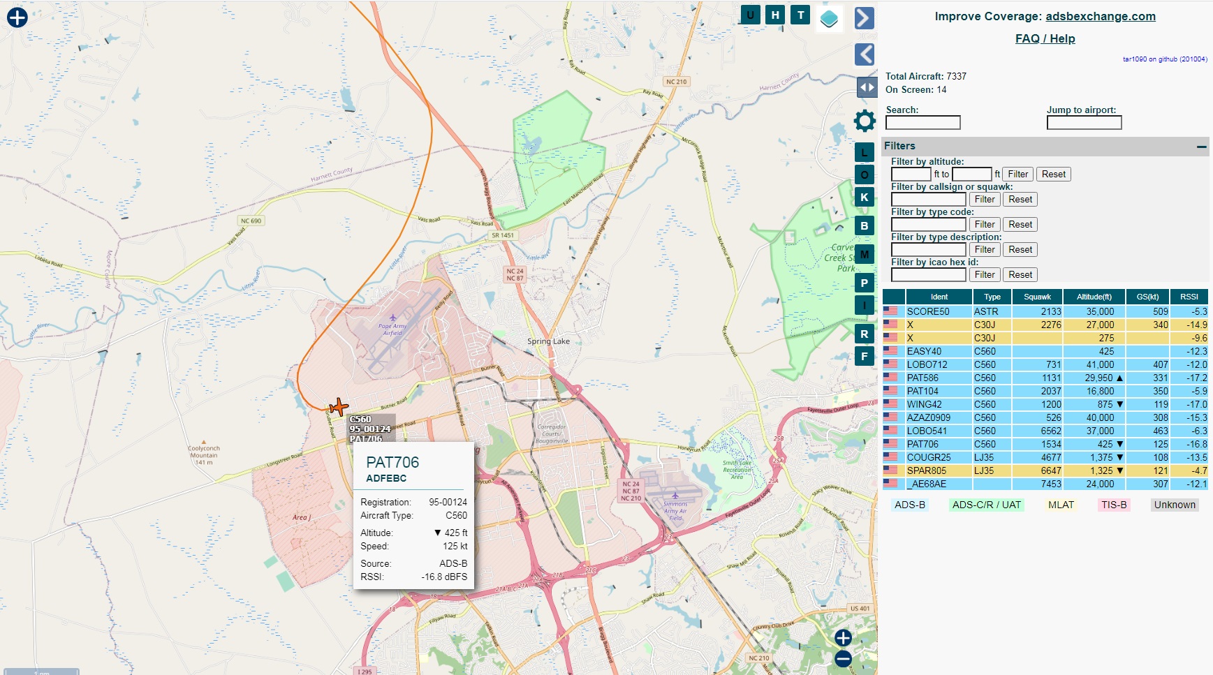
Task: Select the SPAR805 aircraft row
Action: [x=1045, y=470]
